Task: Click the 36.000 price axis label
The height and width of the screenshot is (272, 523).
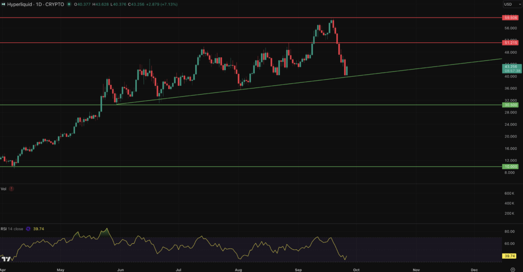Action: (511, 88)
